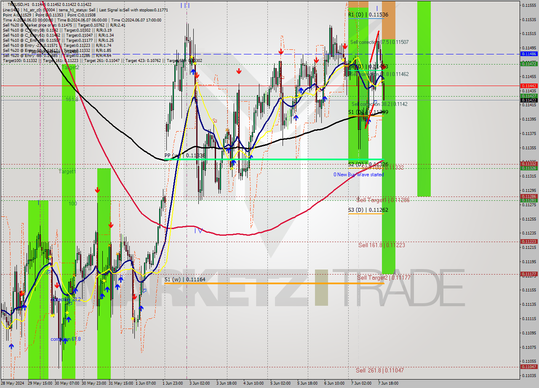
Task: Select the S3 (D) | 0.11262 label
Action: tap(368, 210)
